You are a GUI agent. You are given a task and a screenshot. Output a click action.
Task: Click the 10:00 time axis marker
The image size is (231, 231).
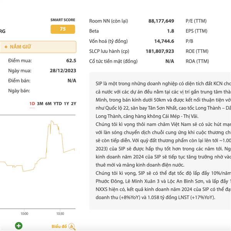24,213
